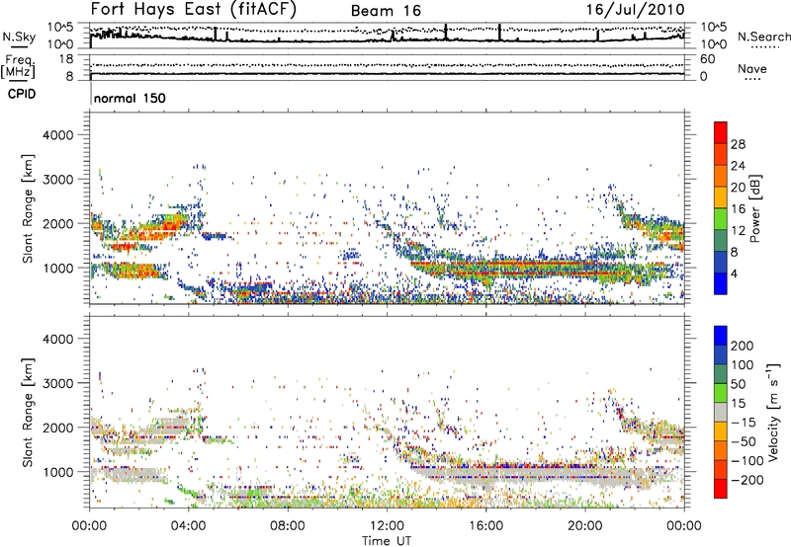791x547 pixels.
Task: Click the 'normal 150' CPID text
Action: point(130,98)
